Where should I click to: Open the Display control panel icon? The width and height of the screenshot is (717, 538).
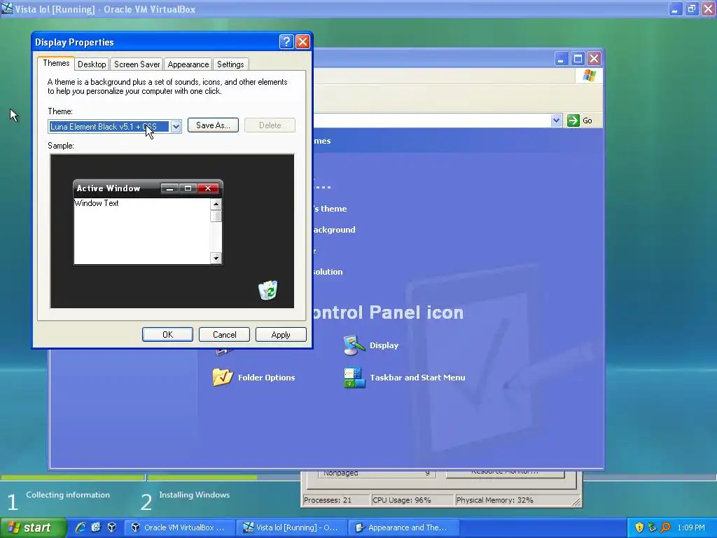354,345
